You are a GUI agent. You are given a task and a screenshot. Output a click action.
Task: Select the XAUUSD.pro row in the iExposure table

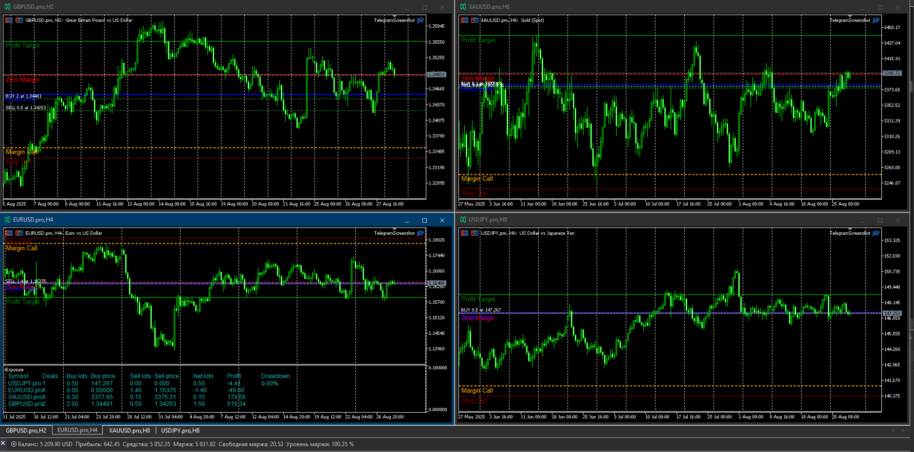click(x=27, y=397)
